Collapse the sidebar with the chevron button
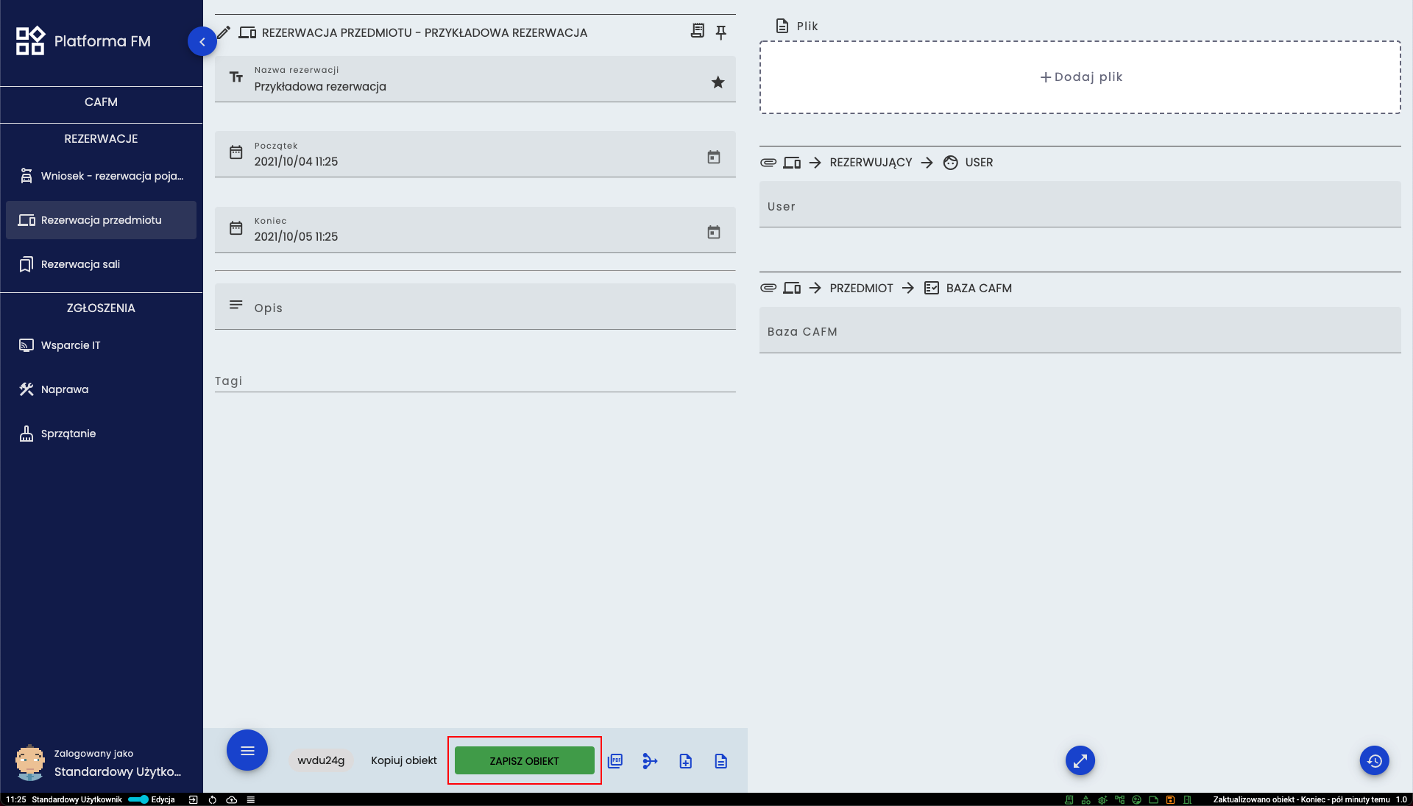Viewport: 1413px width, 806px height. (202, 42)
